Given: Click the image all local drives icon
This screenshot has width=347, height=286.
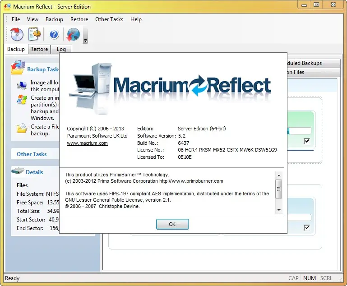Looking at the screenshot, I should point(22,85).
